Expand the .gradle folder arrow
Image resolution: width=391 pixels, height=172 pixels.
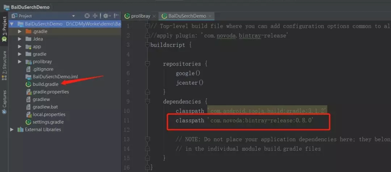coord(20,31)
